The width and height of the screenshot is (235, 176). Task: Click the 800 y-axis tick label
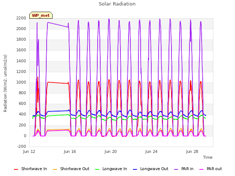pos(22,93)
